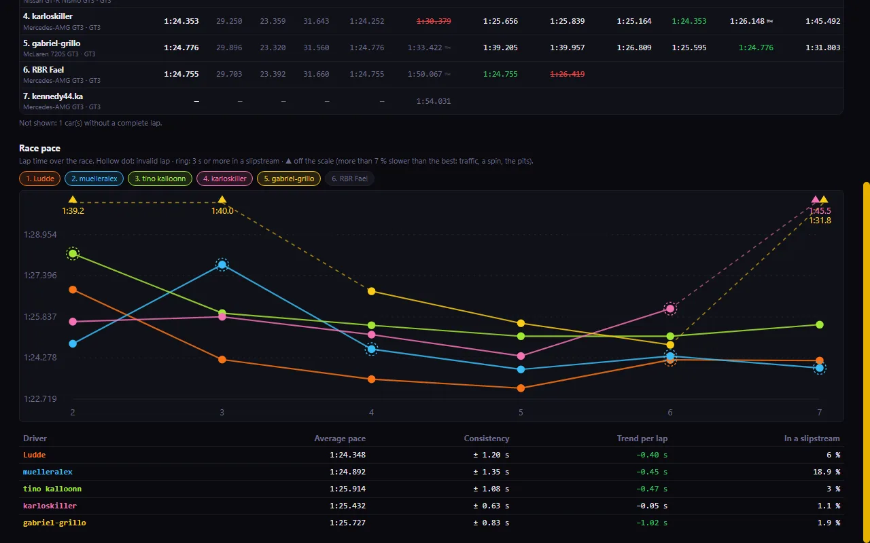Click the Trend per lap column header
870x543 pixels.
pyautogui.click(x=642, y=438)
